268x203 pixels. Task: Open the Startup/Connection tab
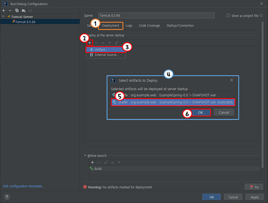click(180, 26)
